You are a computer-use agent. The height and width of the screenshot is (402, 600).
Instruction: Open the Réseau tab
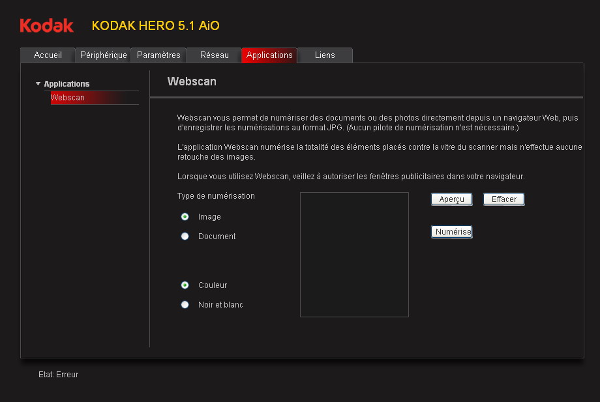[214, 55]
